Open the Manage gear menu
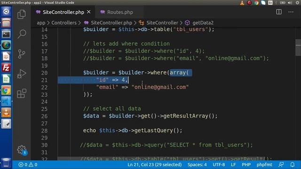Viewport: 301px width, 169px height. point(22,150)
